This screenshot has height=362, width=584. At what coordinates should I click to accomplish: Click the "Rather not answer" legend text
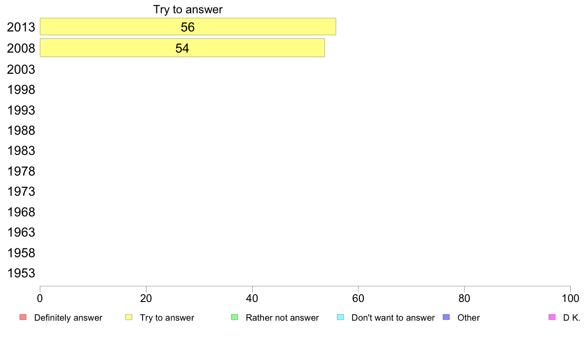tap(282, 318)
